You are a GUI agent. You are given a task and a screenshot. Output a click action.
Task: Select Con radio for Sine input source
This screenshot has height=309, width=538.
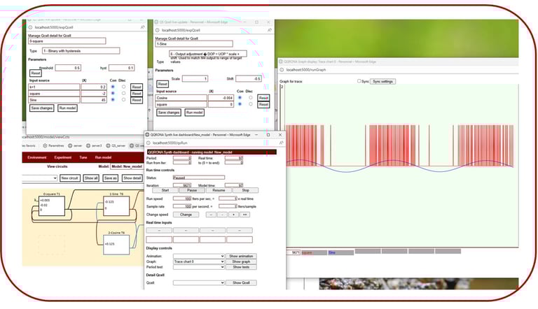[113, 100]
